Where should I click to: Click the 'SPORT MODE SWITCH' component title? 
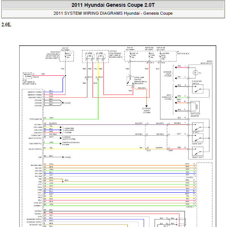(x=206, y=62)
